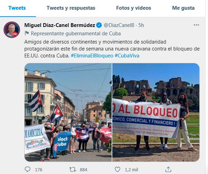Open the #CubaViva hashtag link
Viewport: 208px width, 174px height.
coord(127,56)
